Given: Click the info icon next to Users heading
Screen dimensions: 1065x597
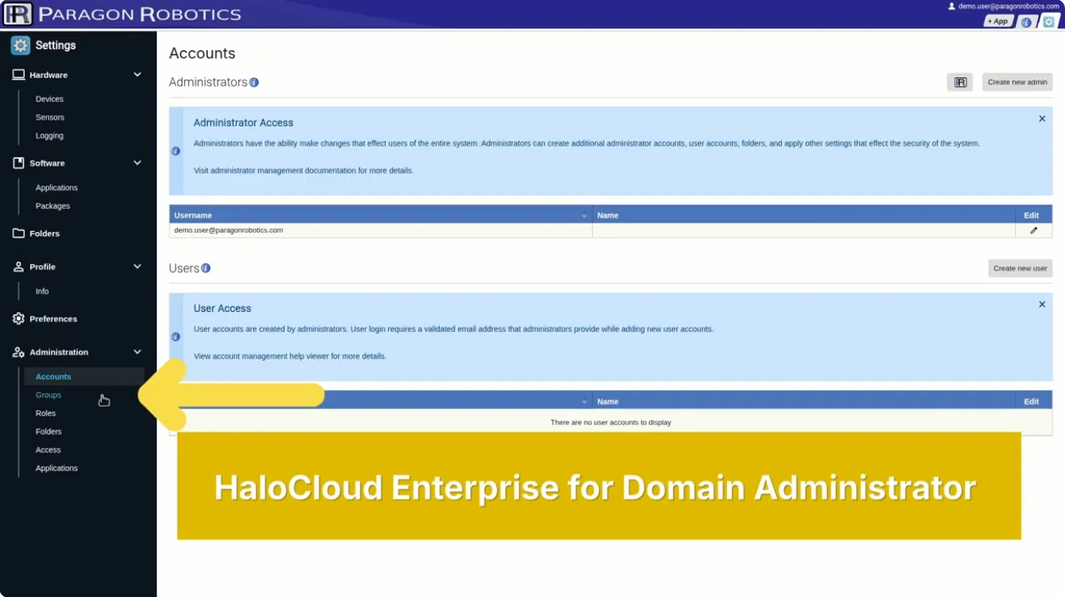Looking at the screenshot, I should tap(206, 268).
